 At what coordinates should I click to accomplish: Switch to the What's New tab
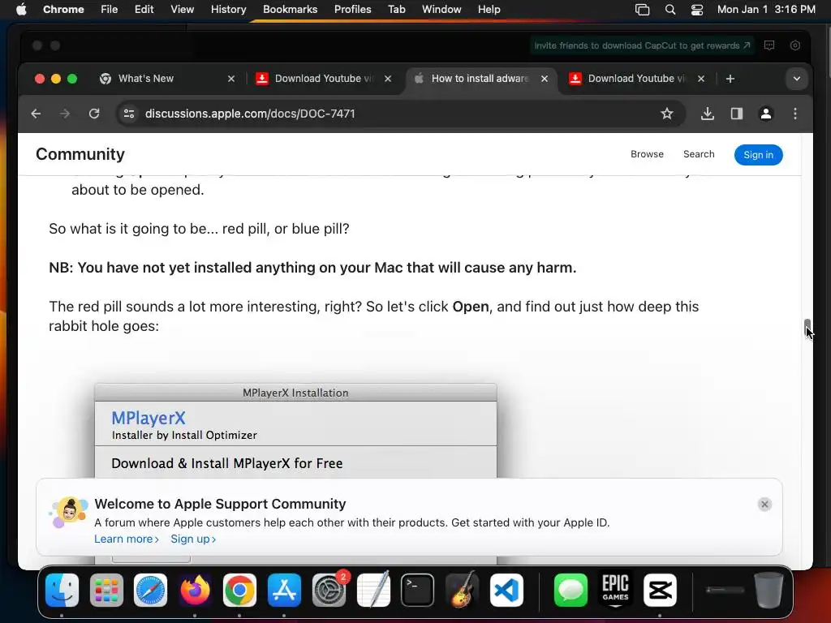(167, 79)
